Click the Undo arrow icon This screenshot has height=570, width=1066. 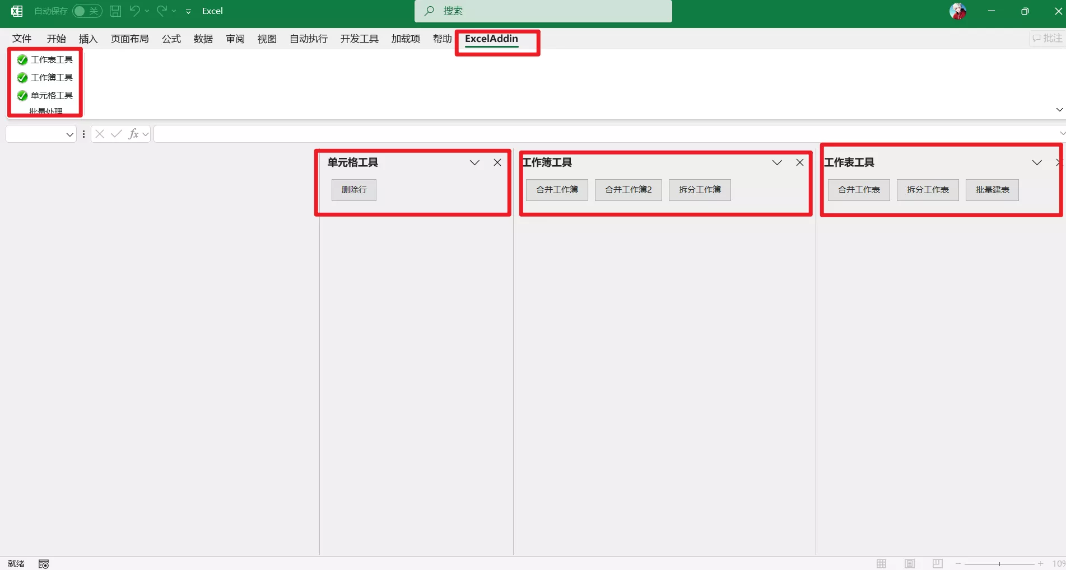point(134,11)
